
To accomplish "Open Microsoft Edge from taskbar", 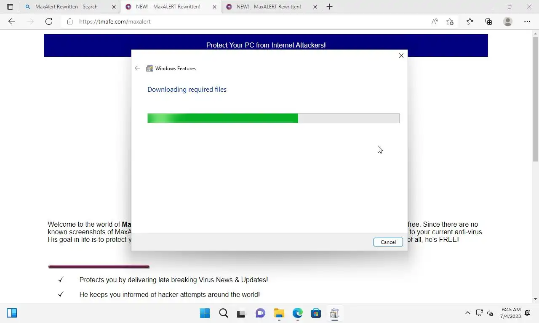I will [298, 313].
